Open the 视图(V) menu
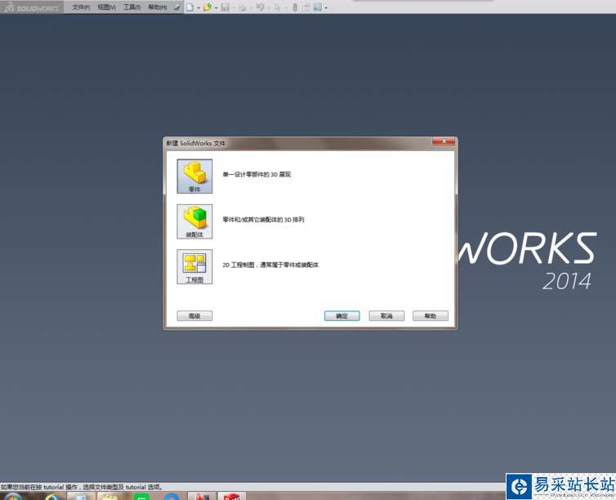 pyautogui.click(x=106, y=7)
